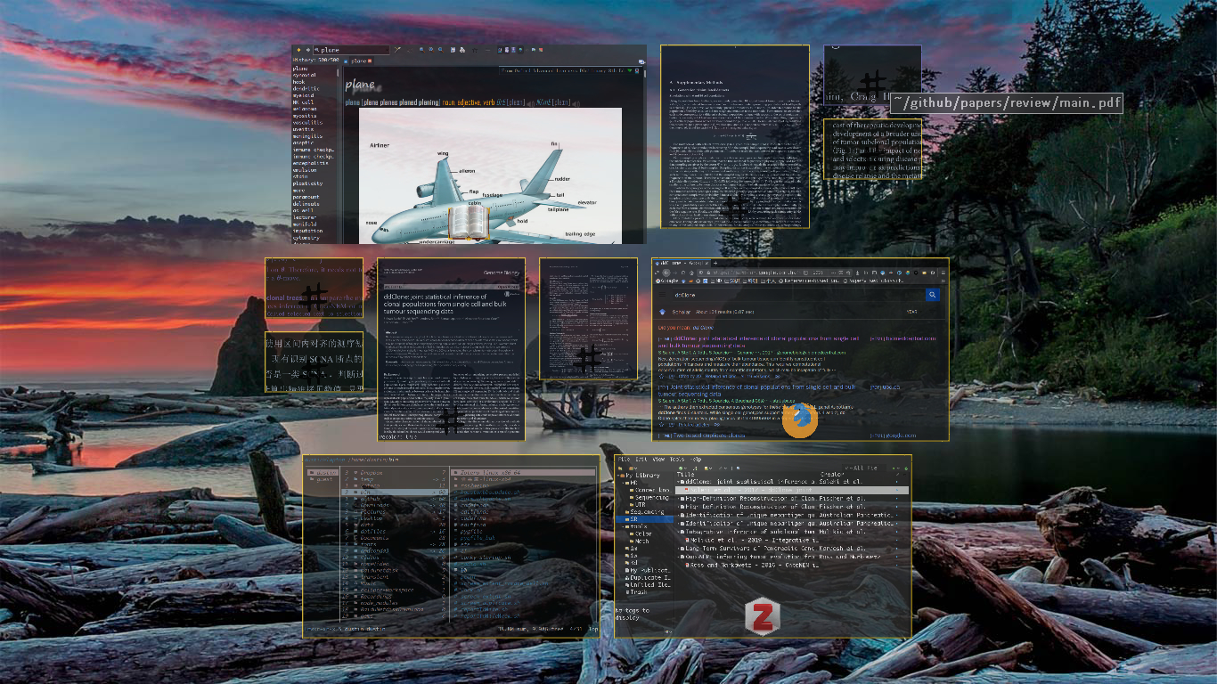
Task: Click the save article icon in dictionary toolbar
Action: 453,50
